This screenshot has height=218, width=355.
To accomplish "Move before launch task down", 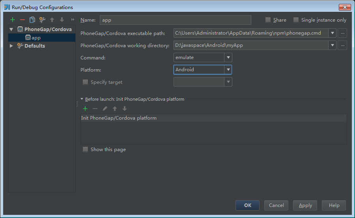I will 125,109.
